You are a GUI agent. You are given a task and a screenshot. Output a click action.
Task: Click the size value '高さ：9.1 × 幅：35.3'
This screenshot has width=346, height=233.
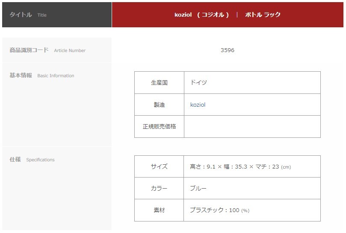click(x=219, y=167)
